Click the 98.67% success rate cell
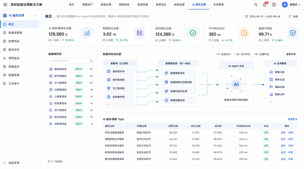Image resolution: width=304 pixels, height=169 pixels. (218, 152)
